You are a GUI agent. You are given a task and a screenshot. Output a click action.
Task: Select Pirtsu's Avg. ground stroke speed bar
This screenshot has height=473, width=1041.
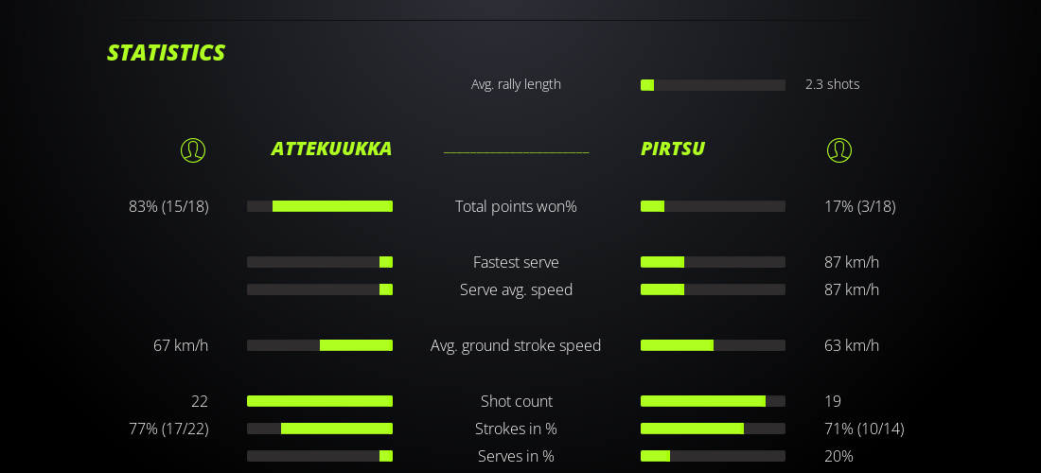pyautogui.click(x=713, y=345)
